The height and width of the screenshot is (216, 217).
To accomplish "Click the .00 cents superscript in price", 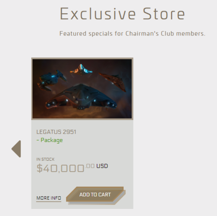I will tap(90, 166).
